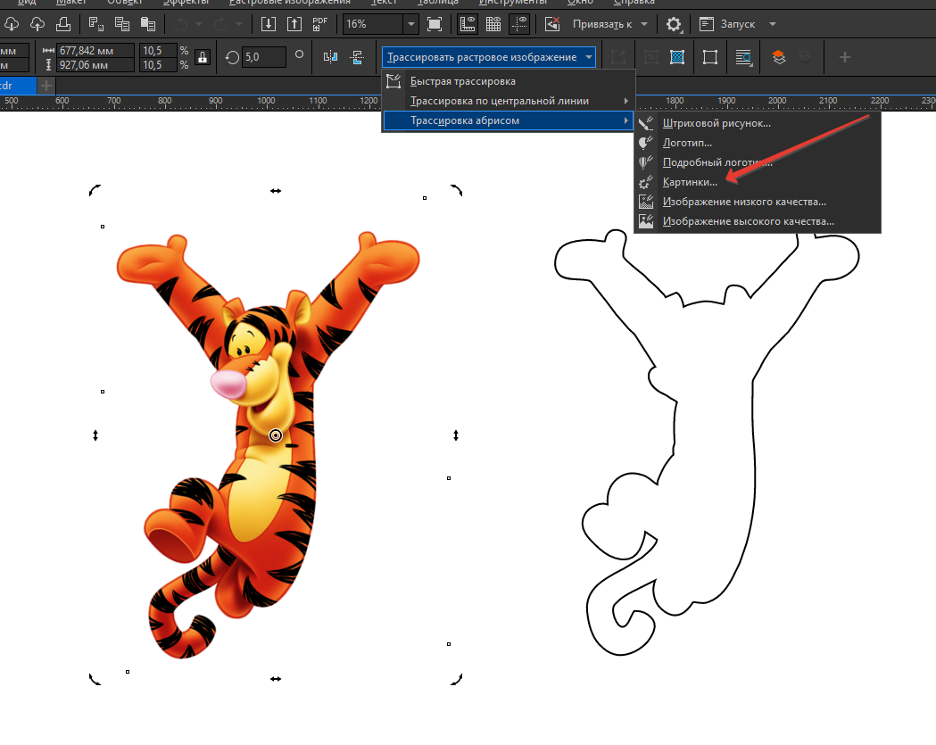Click the height field 927,06 мм
The image size is (936, 745).
[x=95, y=65]
